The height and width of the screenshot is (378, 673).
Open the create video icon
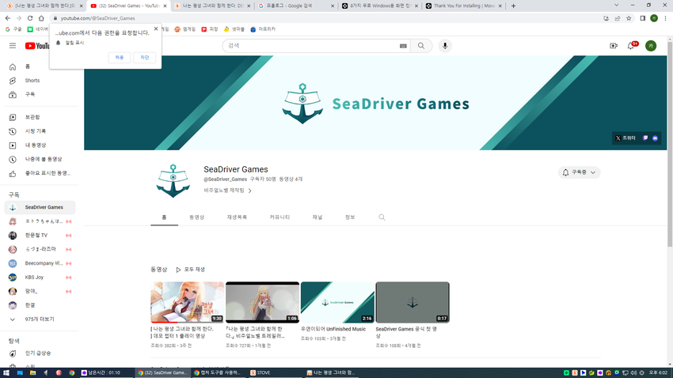pyautogui.click(x=614, y=46)
